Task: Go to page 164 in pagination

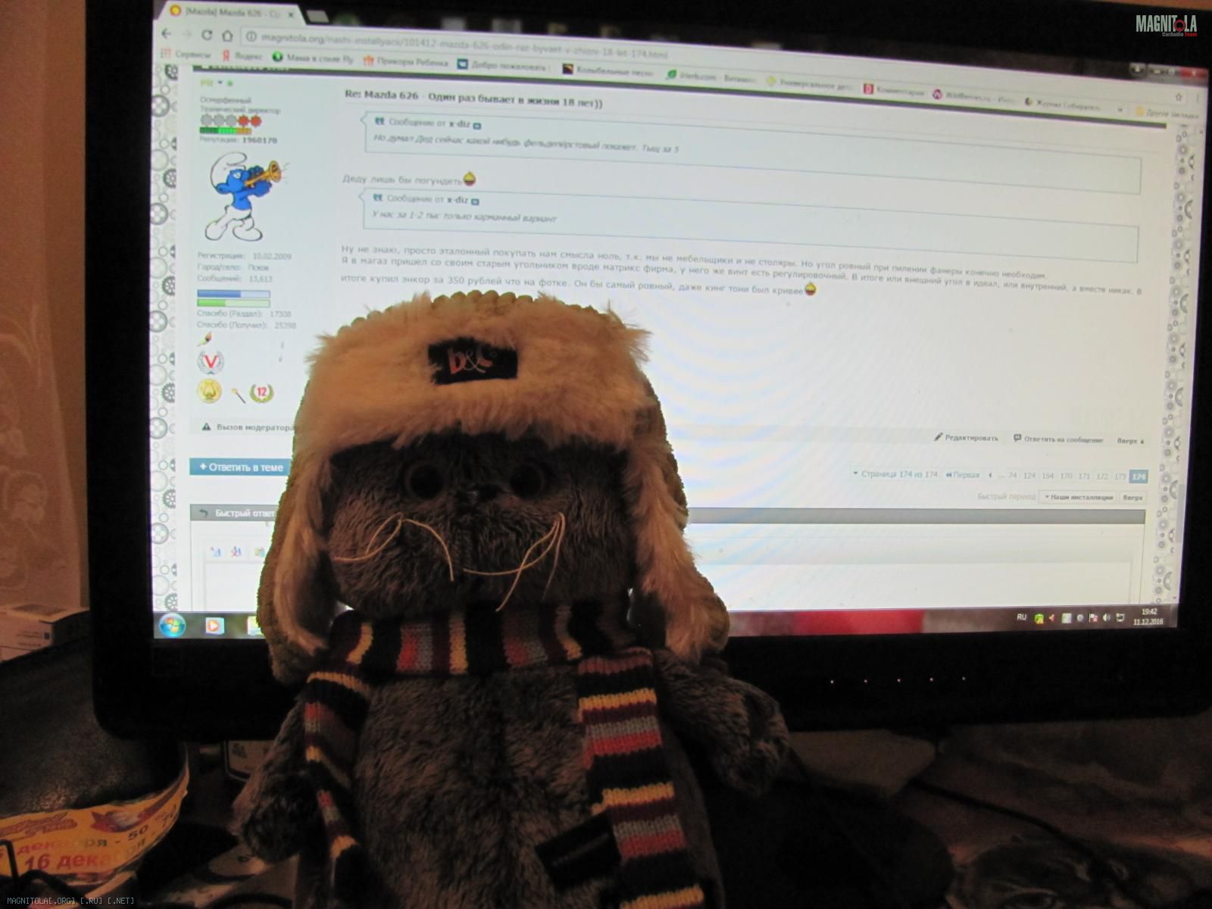Action: pyautogui.click(x=1048, y=476)
